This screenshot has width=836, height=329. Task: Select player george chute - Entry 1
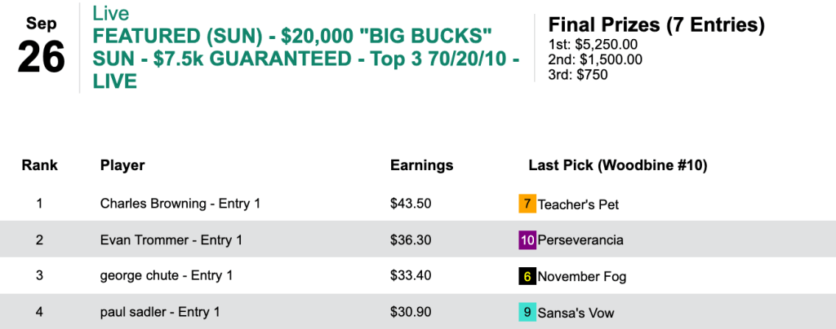pyautogui.click(x=167, y=276)
